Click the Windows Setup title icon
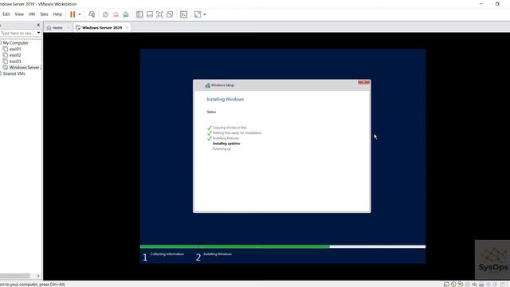Screen dimensions: 510x287 point(207,85)
